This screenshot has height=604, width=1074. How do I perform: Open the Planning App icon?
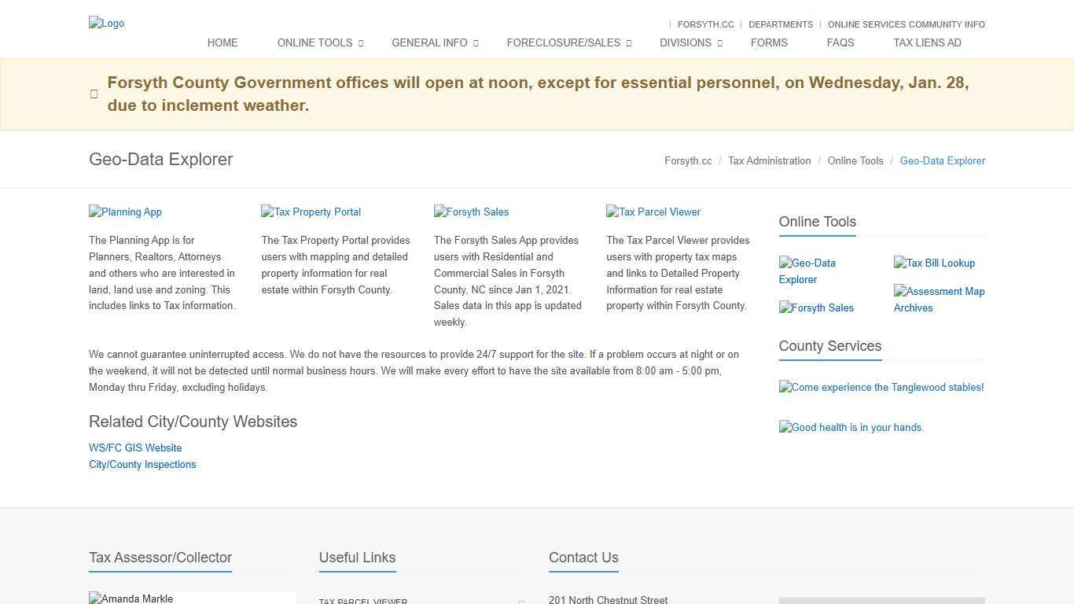pyautogui.click(x=125, y=212)
